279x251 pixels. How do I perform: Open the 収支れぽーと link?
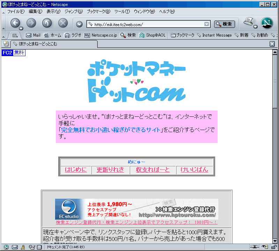153,169
